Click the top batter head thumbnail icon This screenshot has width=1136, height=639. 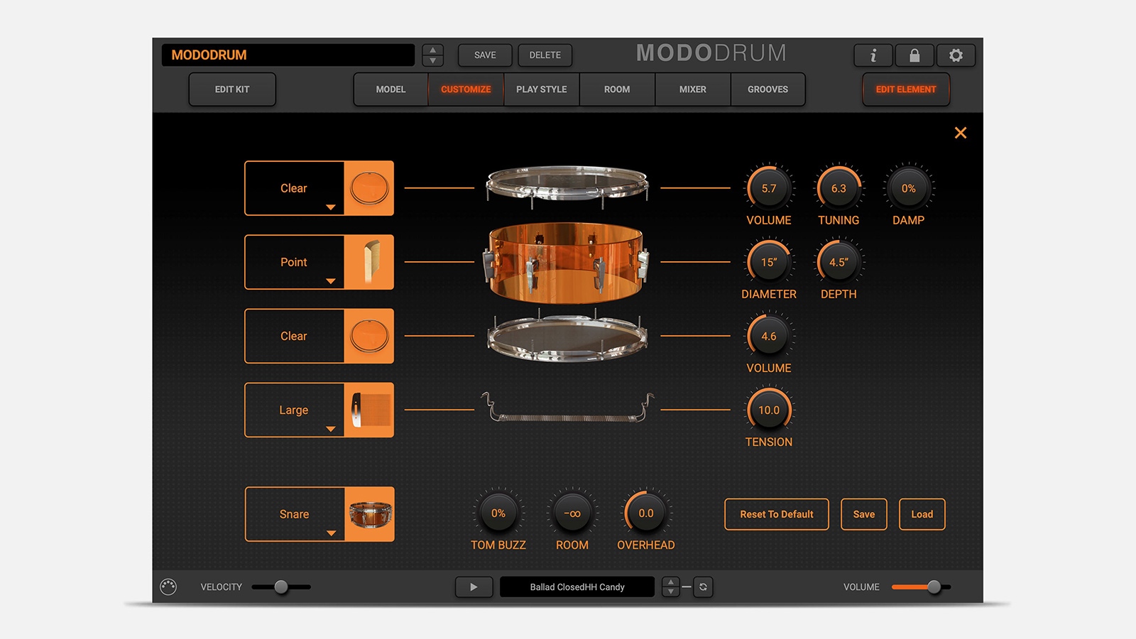click(x=369, y=188)
